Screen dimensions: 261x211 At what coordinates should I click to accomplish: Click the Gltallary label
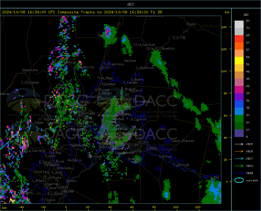[41, 172]
